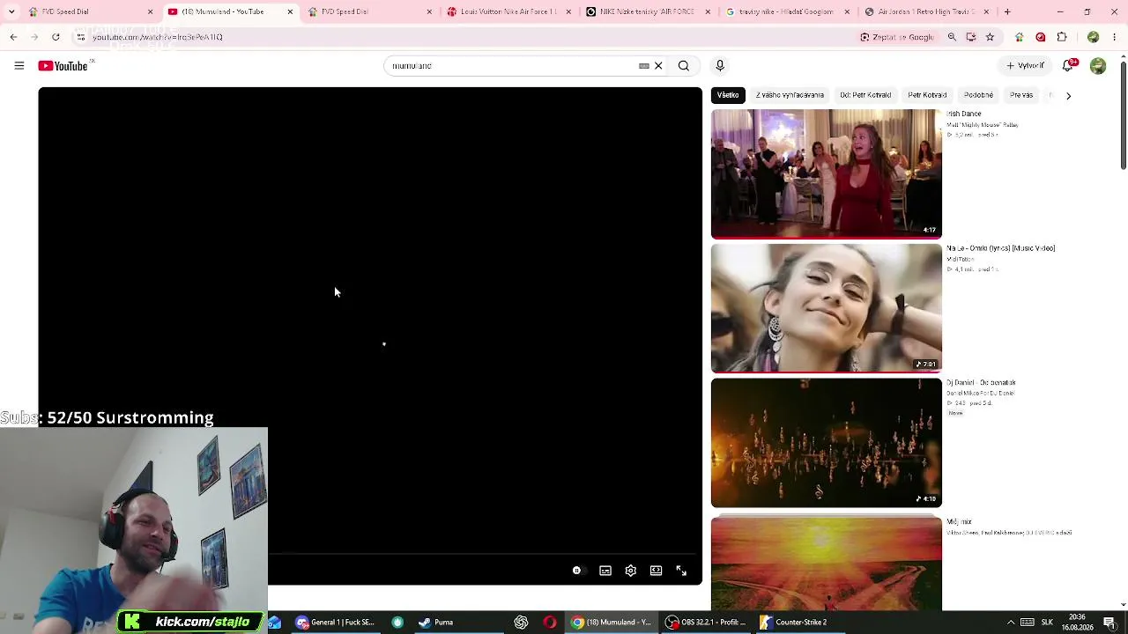The height and width of the screenshot is (634, 1128).
Task: Open the browser extensions puzzle icon
Action: coord(1062,37)
